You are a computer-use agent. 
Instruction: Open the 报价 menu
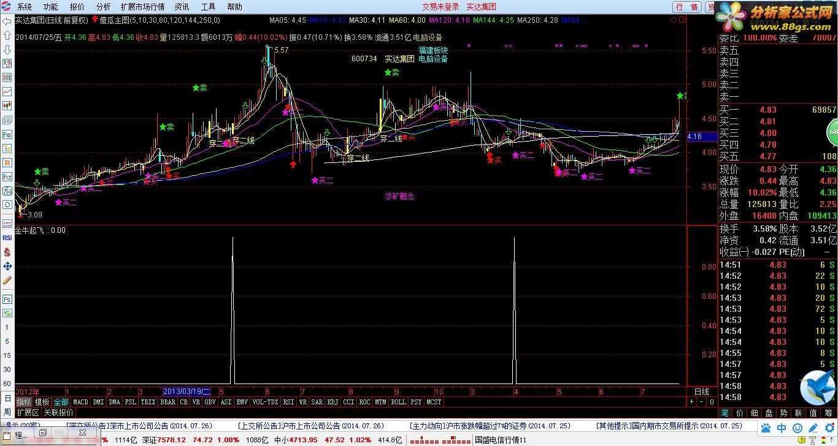click(77, 7)
